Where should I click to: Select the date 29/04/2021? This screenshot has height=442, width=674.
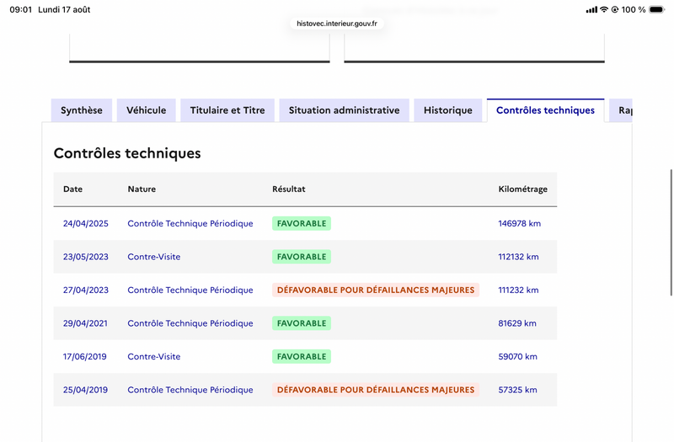tap(85, 323)
